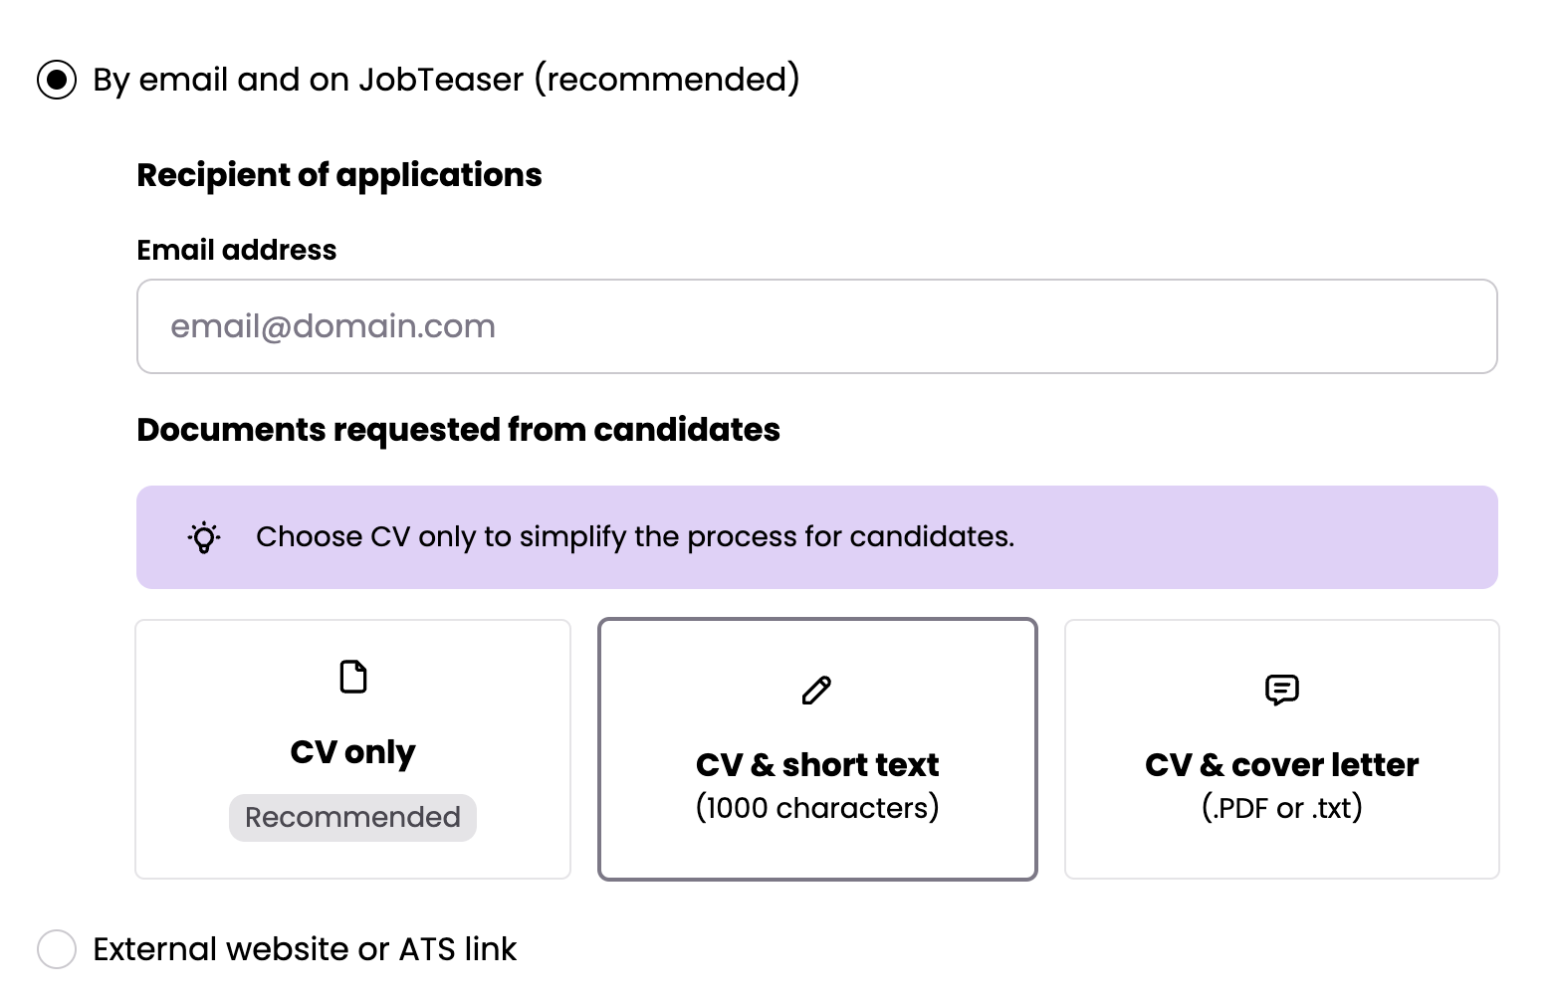Image resolution: width=1555 pixels, height=1001 pixels.
Task: Click the pencil icon in short text card
Action: [x=816, y=690]
